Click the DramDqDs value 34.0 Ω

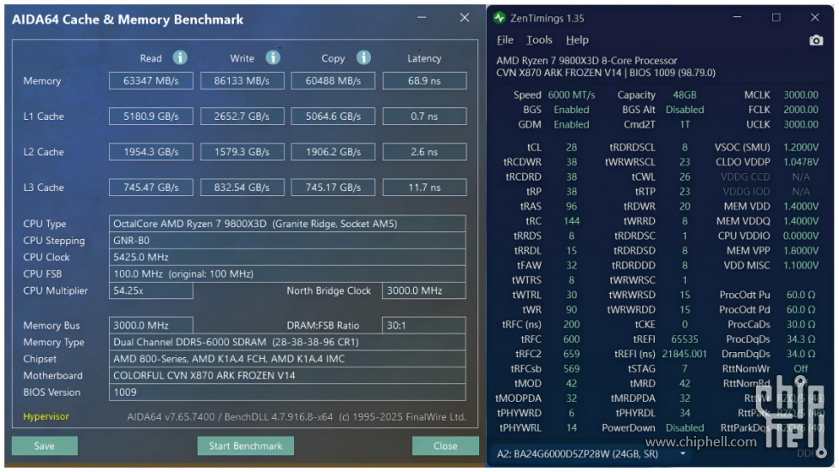[800, 354]
